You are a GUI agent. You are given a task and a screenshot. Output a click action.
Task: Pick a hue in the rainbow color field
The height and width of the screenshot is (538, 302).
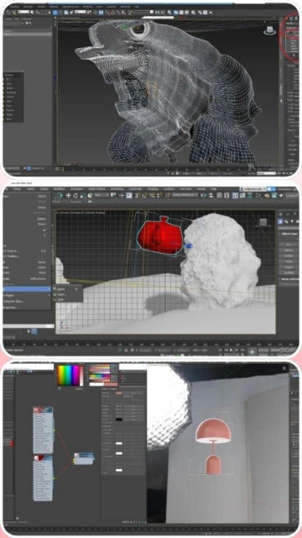69,376
